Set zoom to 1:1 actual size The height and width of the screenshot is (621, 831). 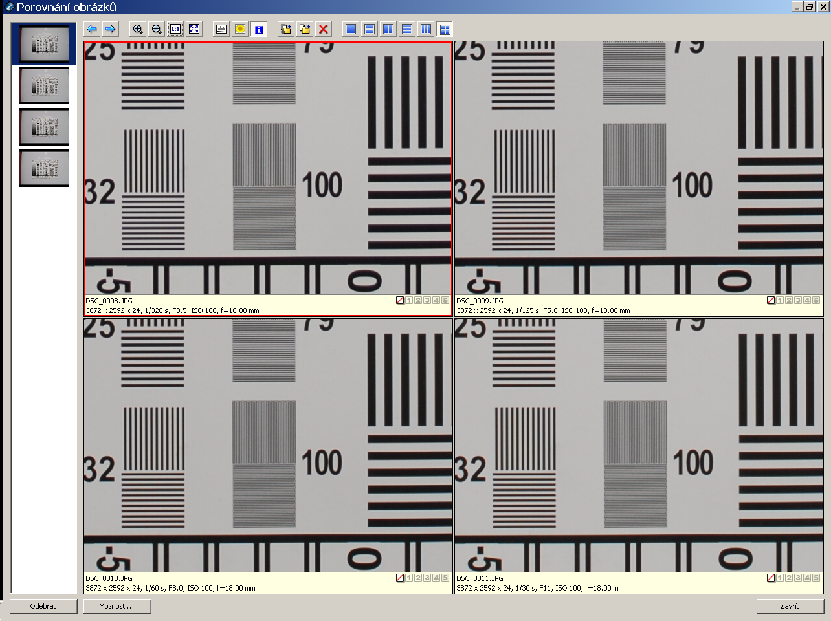point(175,29)
